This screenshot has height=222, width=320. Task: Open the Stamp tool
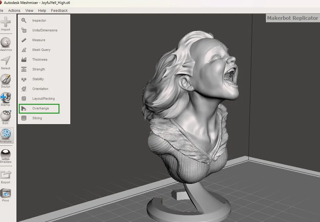[6, 99]
